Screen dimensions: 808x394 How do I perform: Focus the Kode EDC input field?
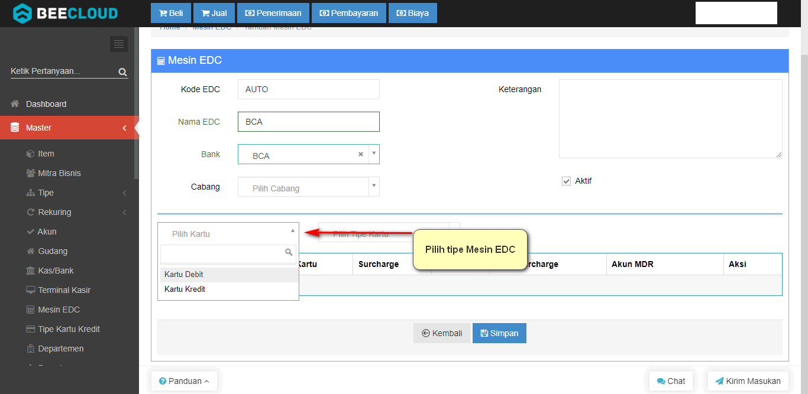click(x=308, y=89)
